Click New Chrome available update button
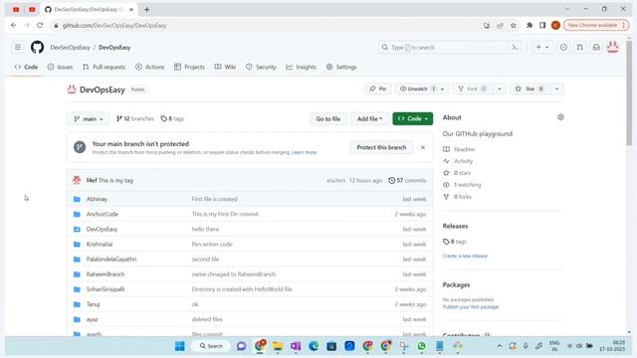 pyautogui.click(x=596, y=25)
